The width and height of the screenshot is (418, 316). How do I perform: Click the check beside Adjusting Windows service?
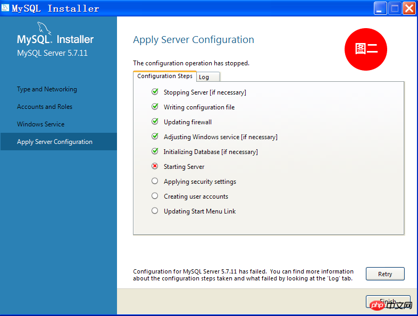(x=155, y=136)
